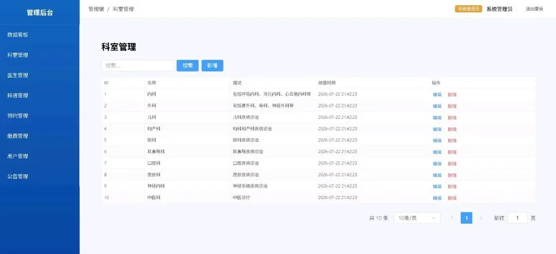Screen dimensions: 556x254
Task: Focus the 搜索 input field
Action: [137, 65]
